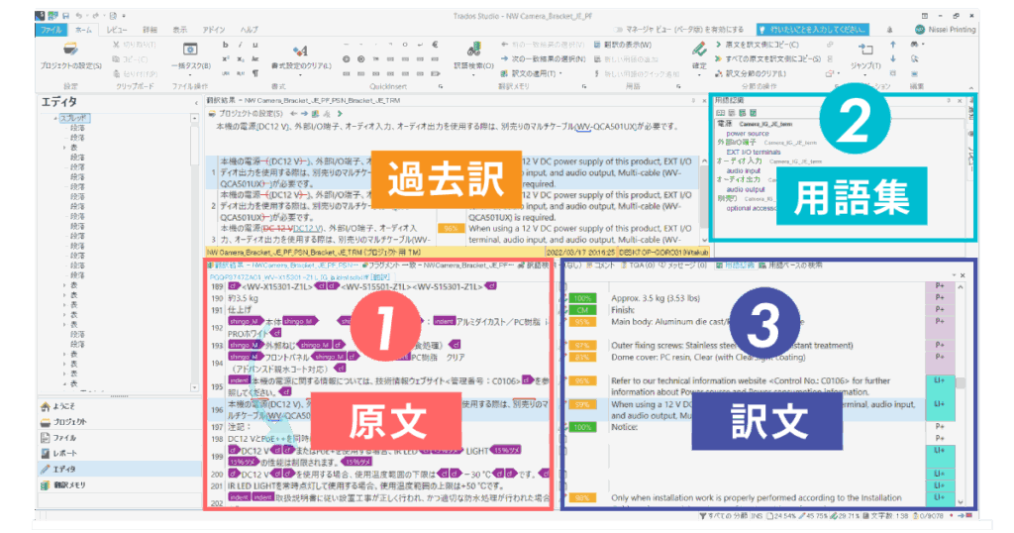Click the Jump (ジャンプ) navigation icon
Viewport: 1014px width, 533px height.
pyautogui.click(x=865, y=50)
